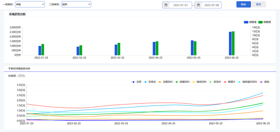Screen dimensions: 280x132
Task: Click the 2023-06-25 label under the line chart
Action: [263, 124]
